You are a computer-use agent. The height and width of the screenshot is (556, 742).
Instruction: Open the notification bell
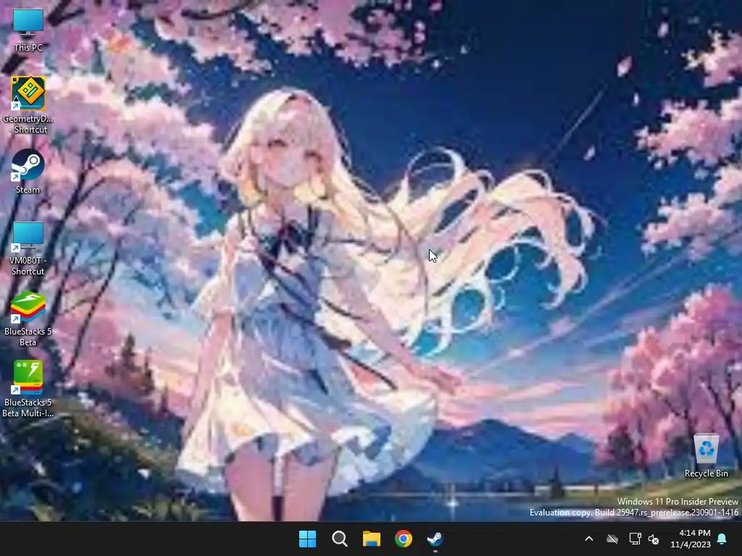tap(722, 539)
